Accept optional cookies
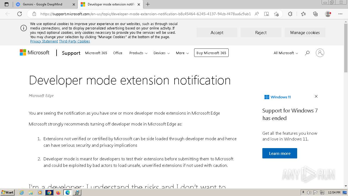The height and width of the screenshot is (196, 348). [x=217, y=32]
